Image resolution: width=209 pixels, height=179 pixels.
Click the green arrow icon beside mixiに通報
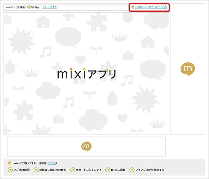(x=107, y=170)
